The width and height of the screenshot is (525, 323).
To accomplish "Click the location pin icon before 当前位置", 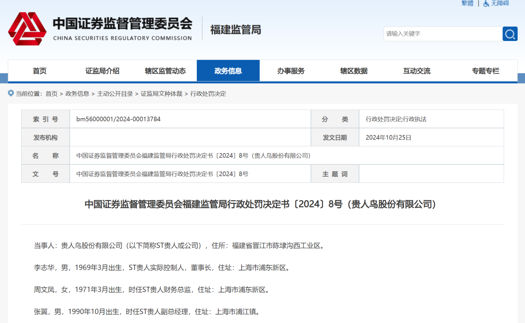I will point(11,93).
